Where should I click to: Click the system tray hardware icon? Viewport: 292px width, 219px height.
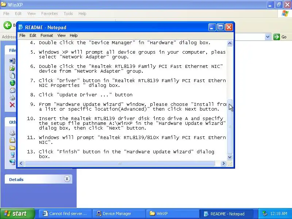[x=265, y=214]
